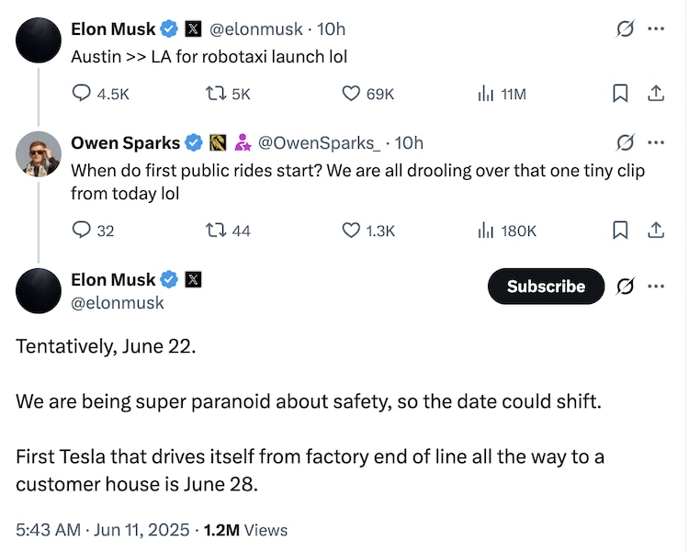Open the @elonmusk handle under main tweet
Image resolution: width=689 pixels, height=552 pixels.
(x=118, y=302)
